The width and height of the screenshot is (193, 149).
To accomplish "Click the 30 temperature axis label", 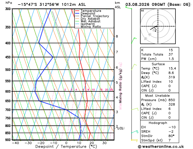I will tap(104, 143).
